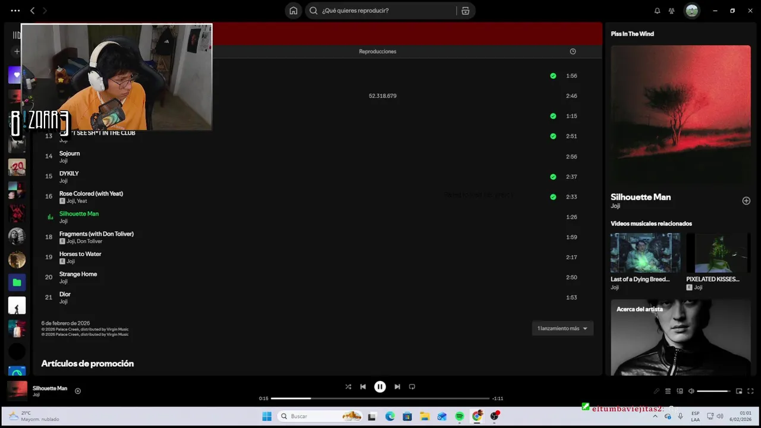The width and height of the screenshot is (761, 428).
Task: Seek within the song progress bar
Action: [x=380, y=398]
